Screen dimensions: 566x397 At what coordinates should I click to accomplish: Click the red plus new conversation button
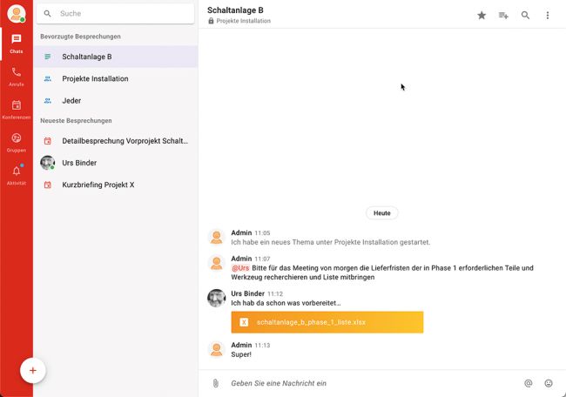pyautogui.click(x=33, y=370)
